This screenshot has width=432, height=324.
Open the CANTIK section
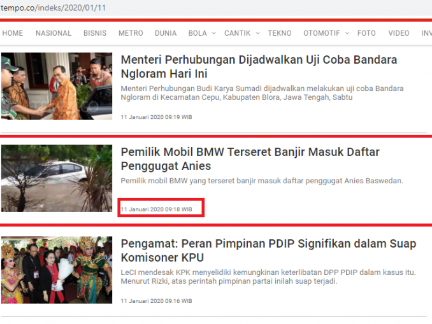click(x=237, y=33)
